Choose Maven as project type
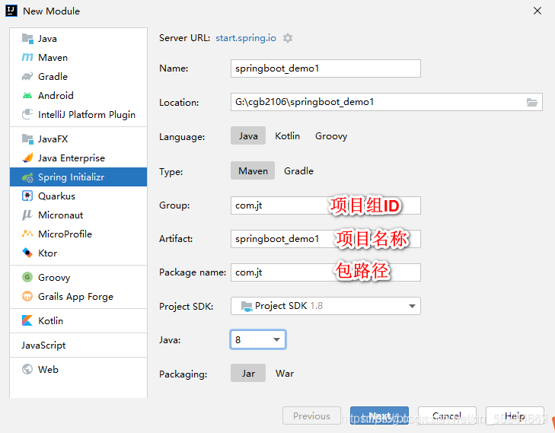The width and height of the screenshot is (555, 433). [253, 170]
